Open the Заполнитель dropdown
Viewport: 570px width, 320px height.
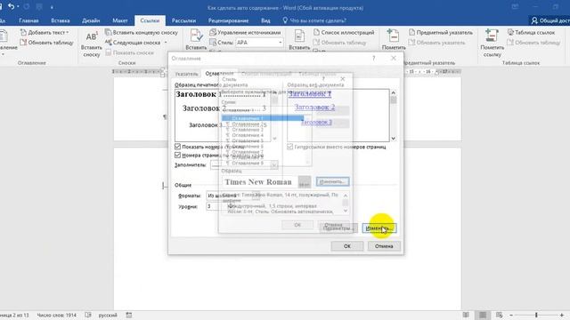(274, 165)
